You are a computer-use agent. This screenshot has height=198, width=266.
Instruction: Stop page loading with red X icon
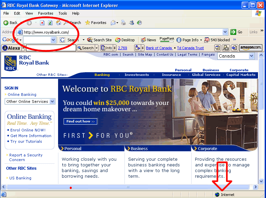(x=42, y=23)
